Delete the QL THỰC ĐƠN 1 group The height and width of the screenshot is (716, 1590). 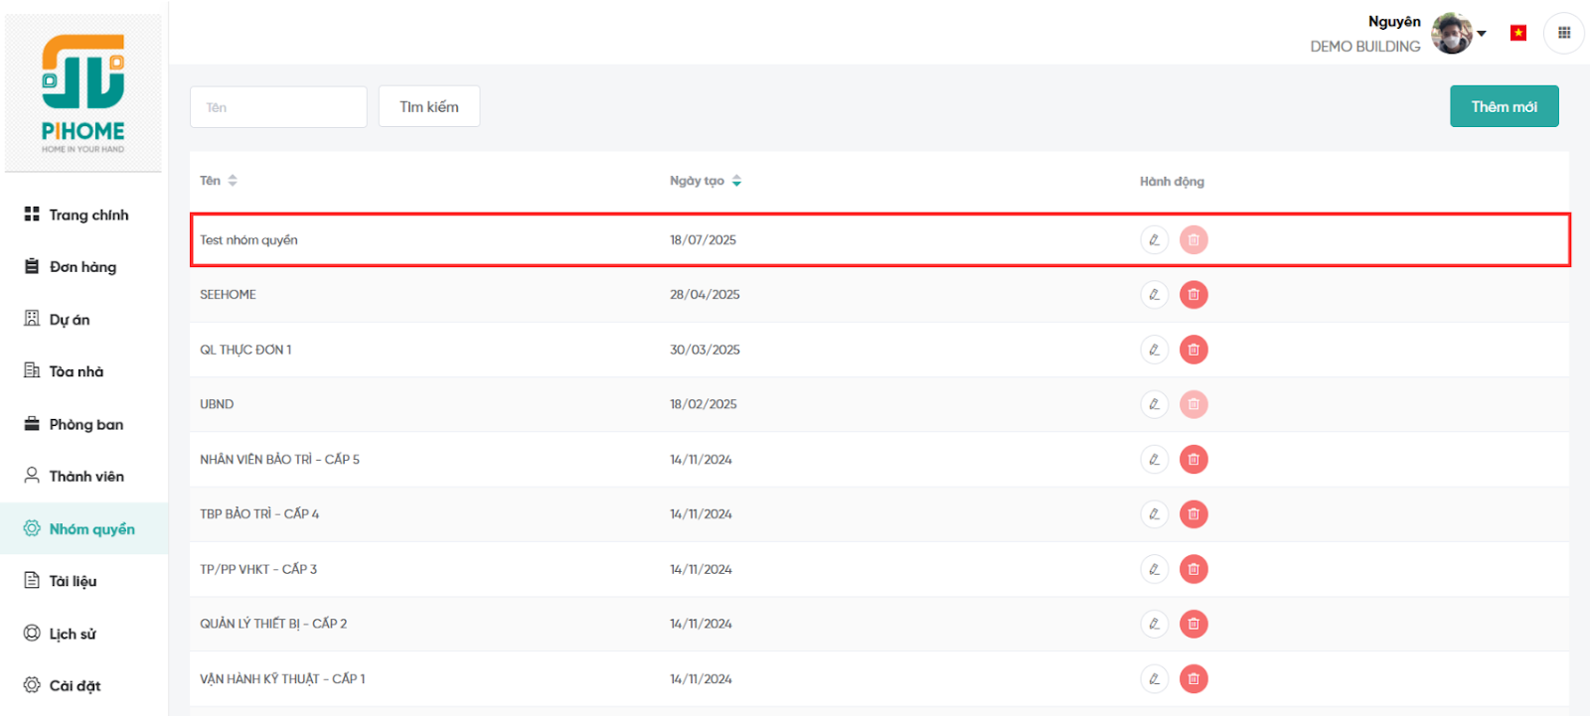[1193, 350]
